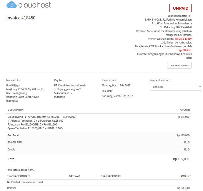Viewport: 203px width, 191px height.
Task: Click the BANK BNI CAB. JL. Perintis Kemerdekaan line
Action: click(168, 20)
